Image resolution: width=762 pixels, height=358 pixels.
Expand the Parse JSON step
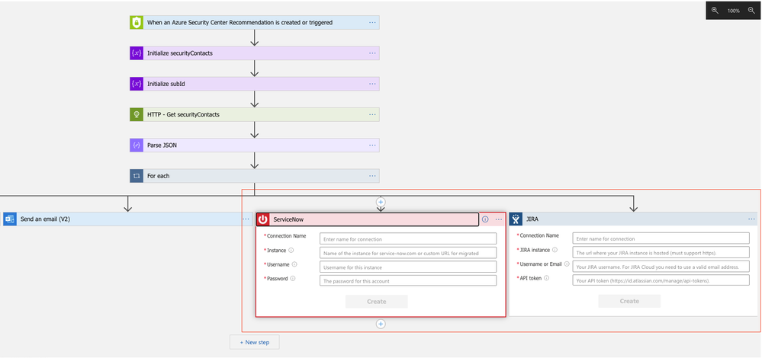(x=255, y=145)
